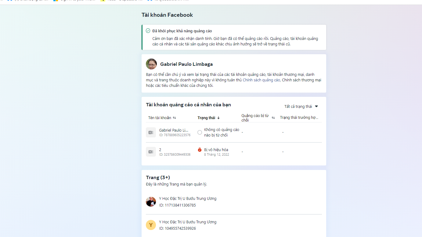Click the sort arrows next to Quảng cáo bị từ chối
The image size is (422, 237).
(x=273, y=118)
